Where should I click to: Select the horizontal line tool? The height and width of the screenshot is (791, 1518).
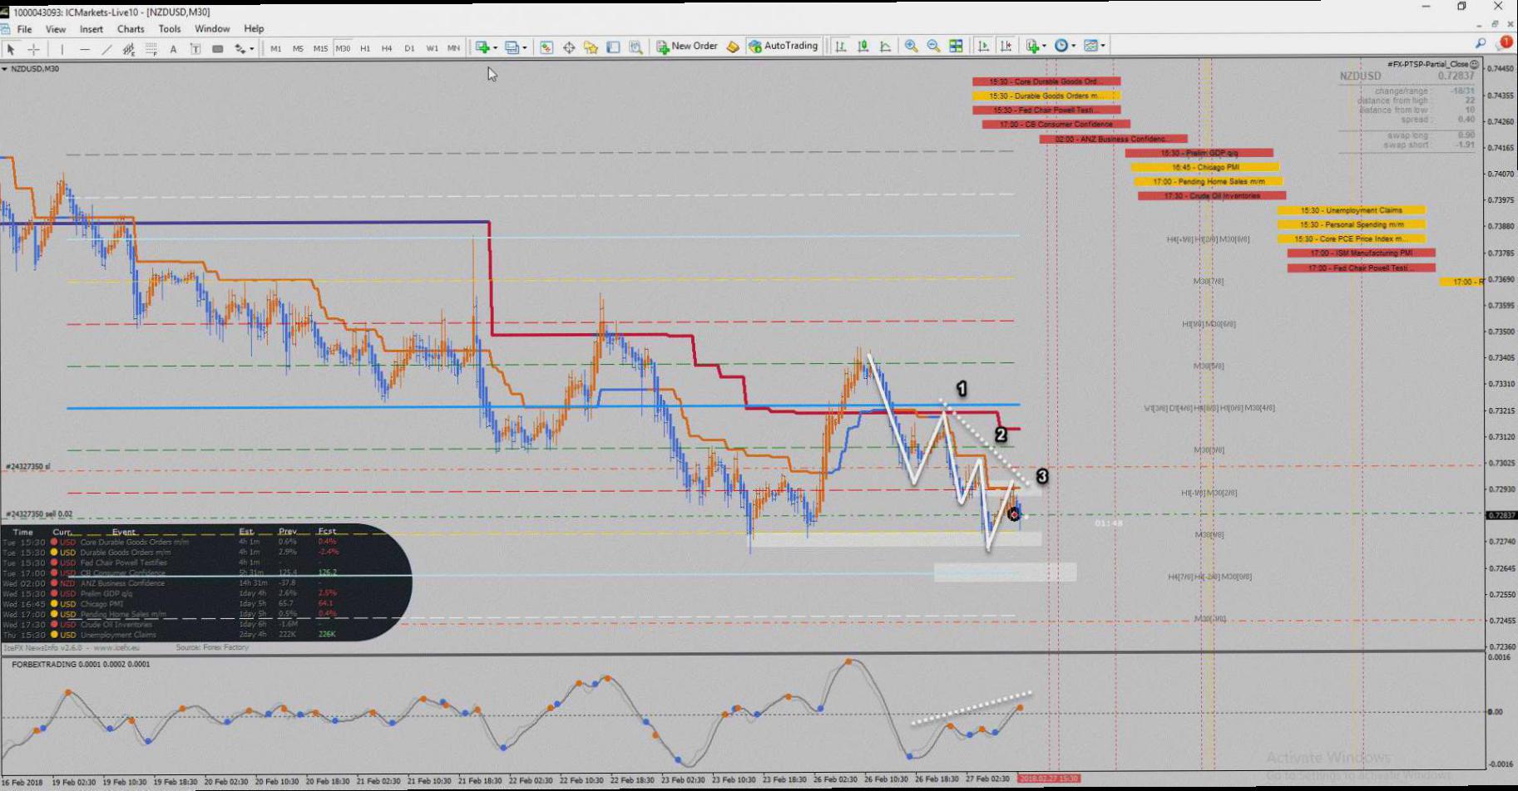tap(84, 49)
